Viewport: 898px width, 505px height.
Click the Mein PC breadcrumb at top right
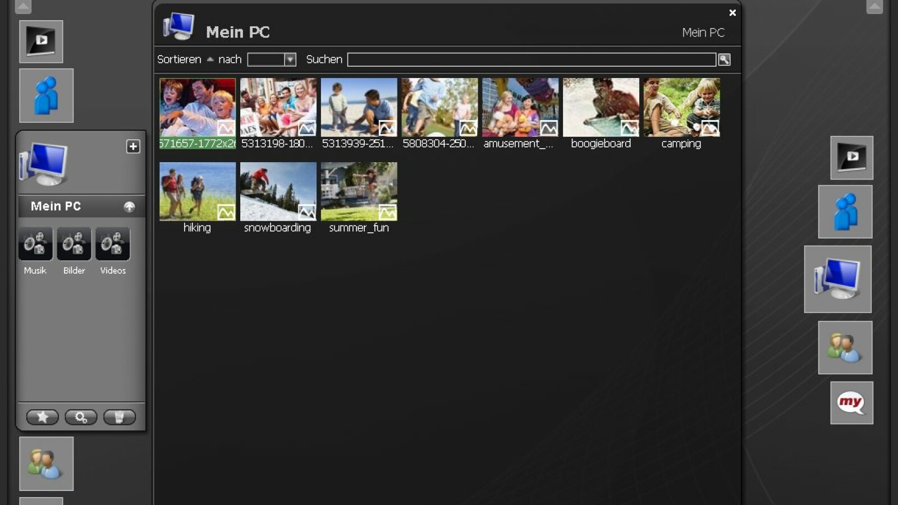pos(703,33)
